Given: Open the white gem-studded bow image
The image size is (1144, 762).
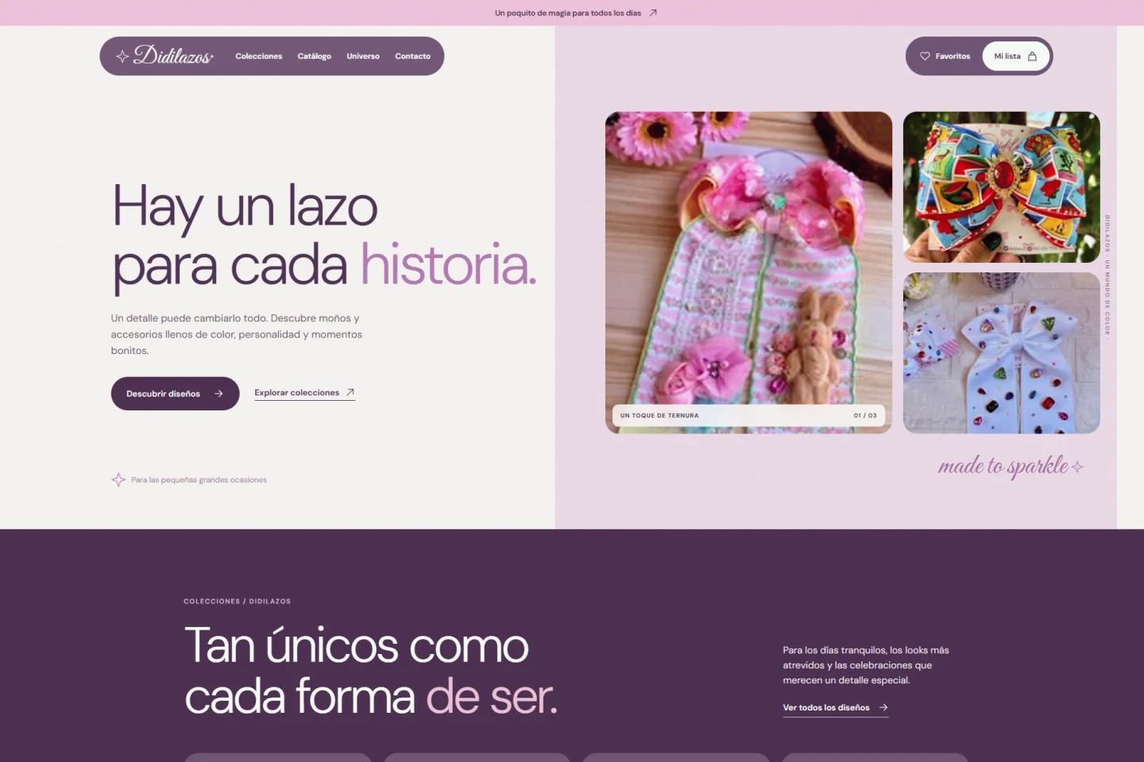Looking at the screenshot, I should click(x=1002, y=353).
